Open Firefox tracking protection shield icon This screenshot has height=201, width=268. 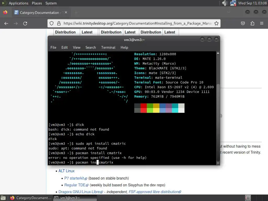coord(52,23)
